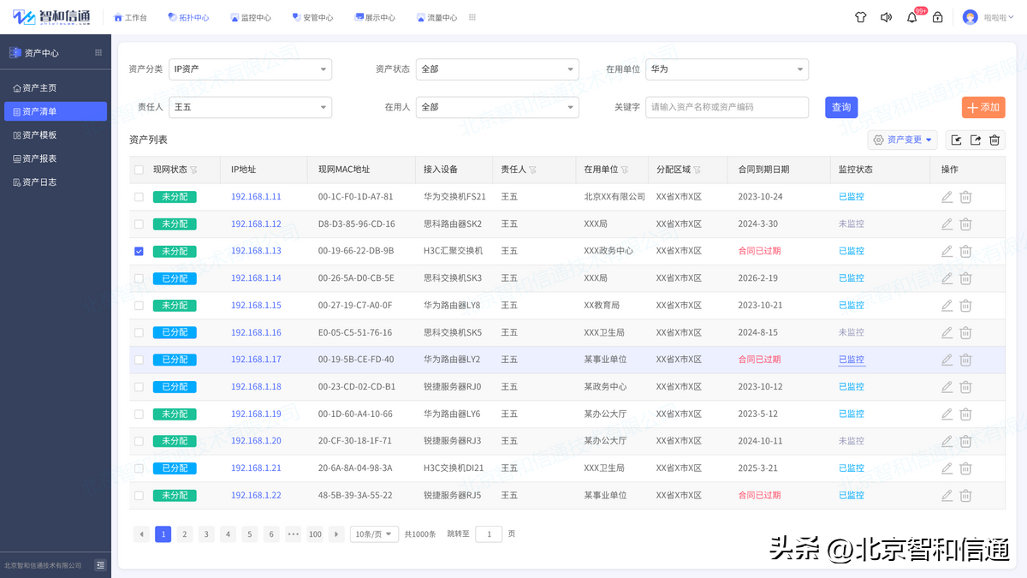Go to page 100 in pagination
The height and width of the screenshot is (578, 1027).
click(x=315, y=534)
